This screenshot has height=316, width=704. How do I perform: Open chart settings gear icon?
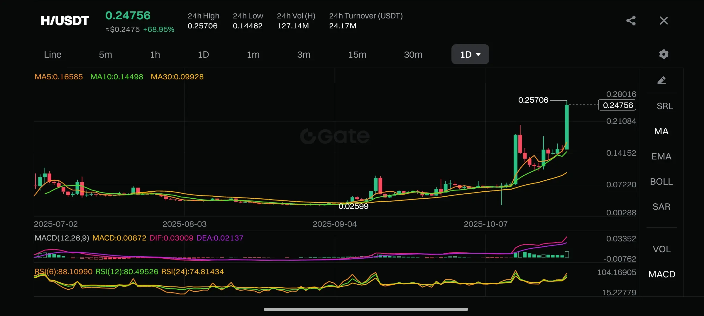664,54
